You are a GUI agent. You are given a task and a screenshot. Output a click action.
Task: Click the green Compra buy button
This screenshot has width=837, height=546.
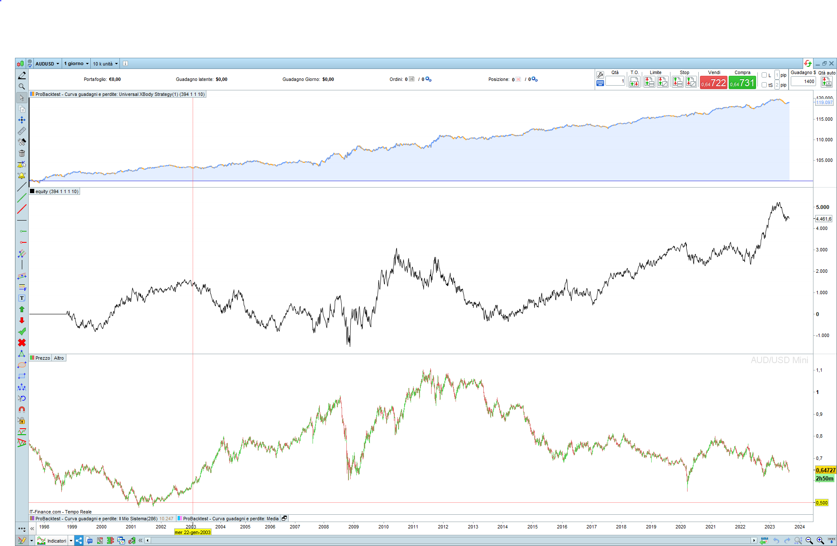[x=742, y=82]
